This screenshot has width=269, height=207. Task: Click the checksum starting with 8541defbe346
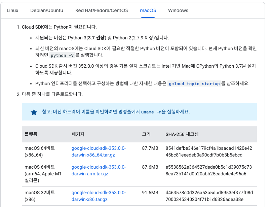[209, 151]
